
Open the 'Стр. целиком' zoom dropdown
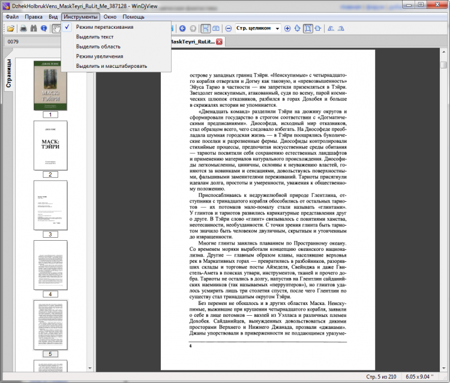[x=277, y=28]
